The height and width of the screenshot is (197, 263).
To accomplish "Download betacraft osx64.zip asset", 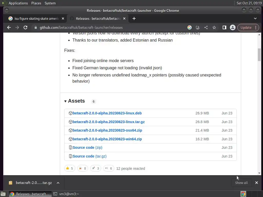I will tap(107, 130).
